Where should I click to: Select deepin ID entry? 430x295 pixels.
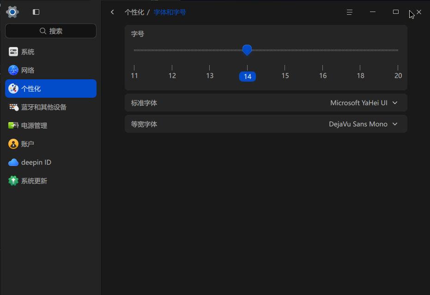click(x=51, y=162)
